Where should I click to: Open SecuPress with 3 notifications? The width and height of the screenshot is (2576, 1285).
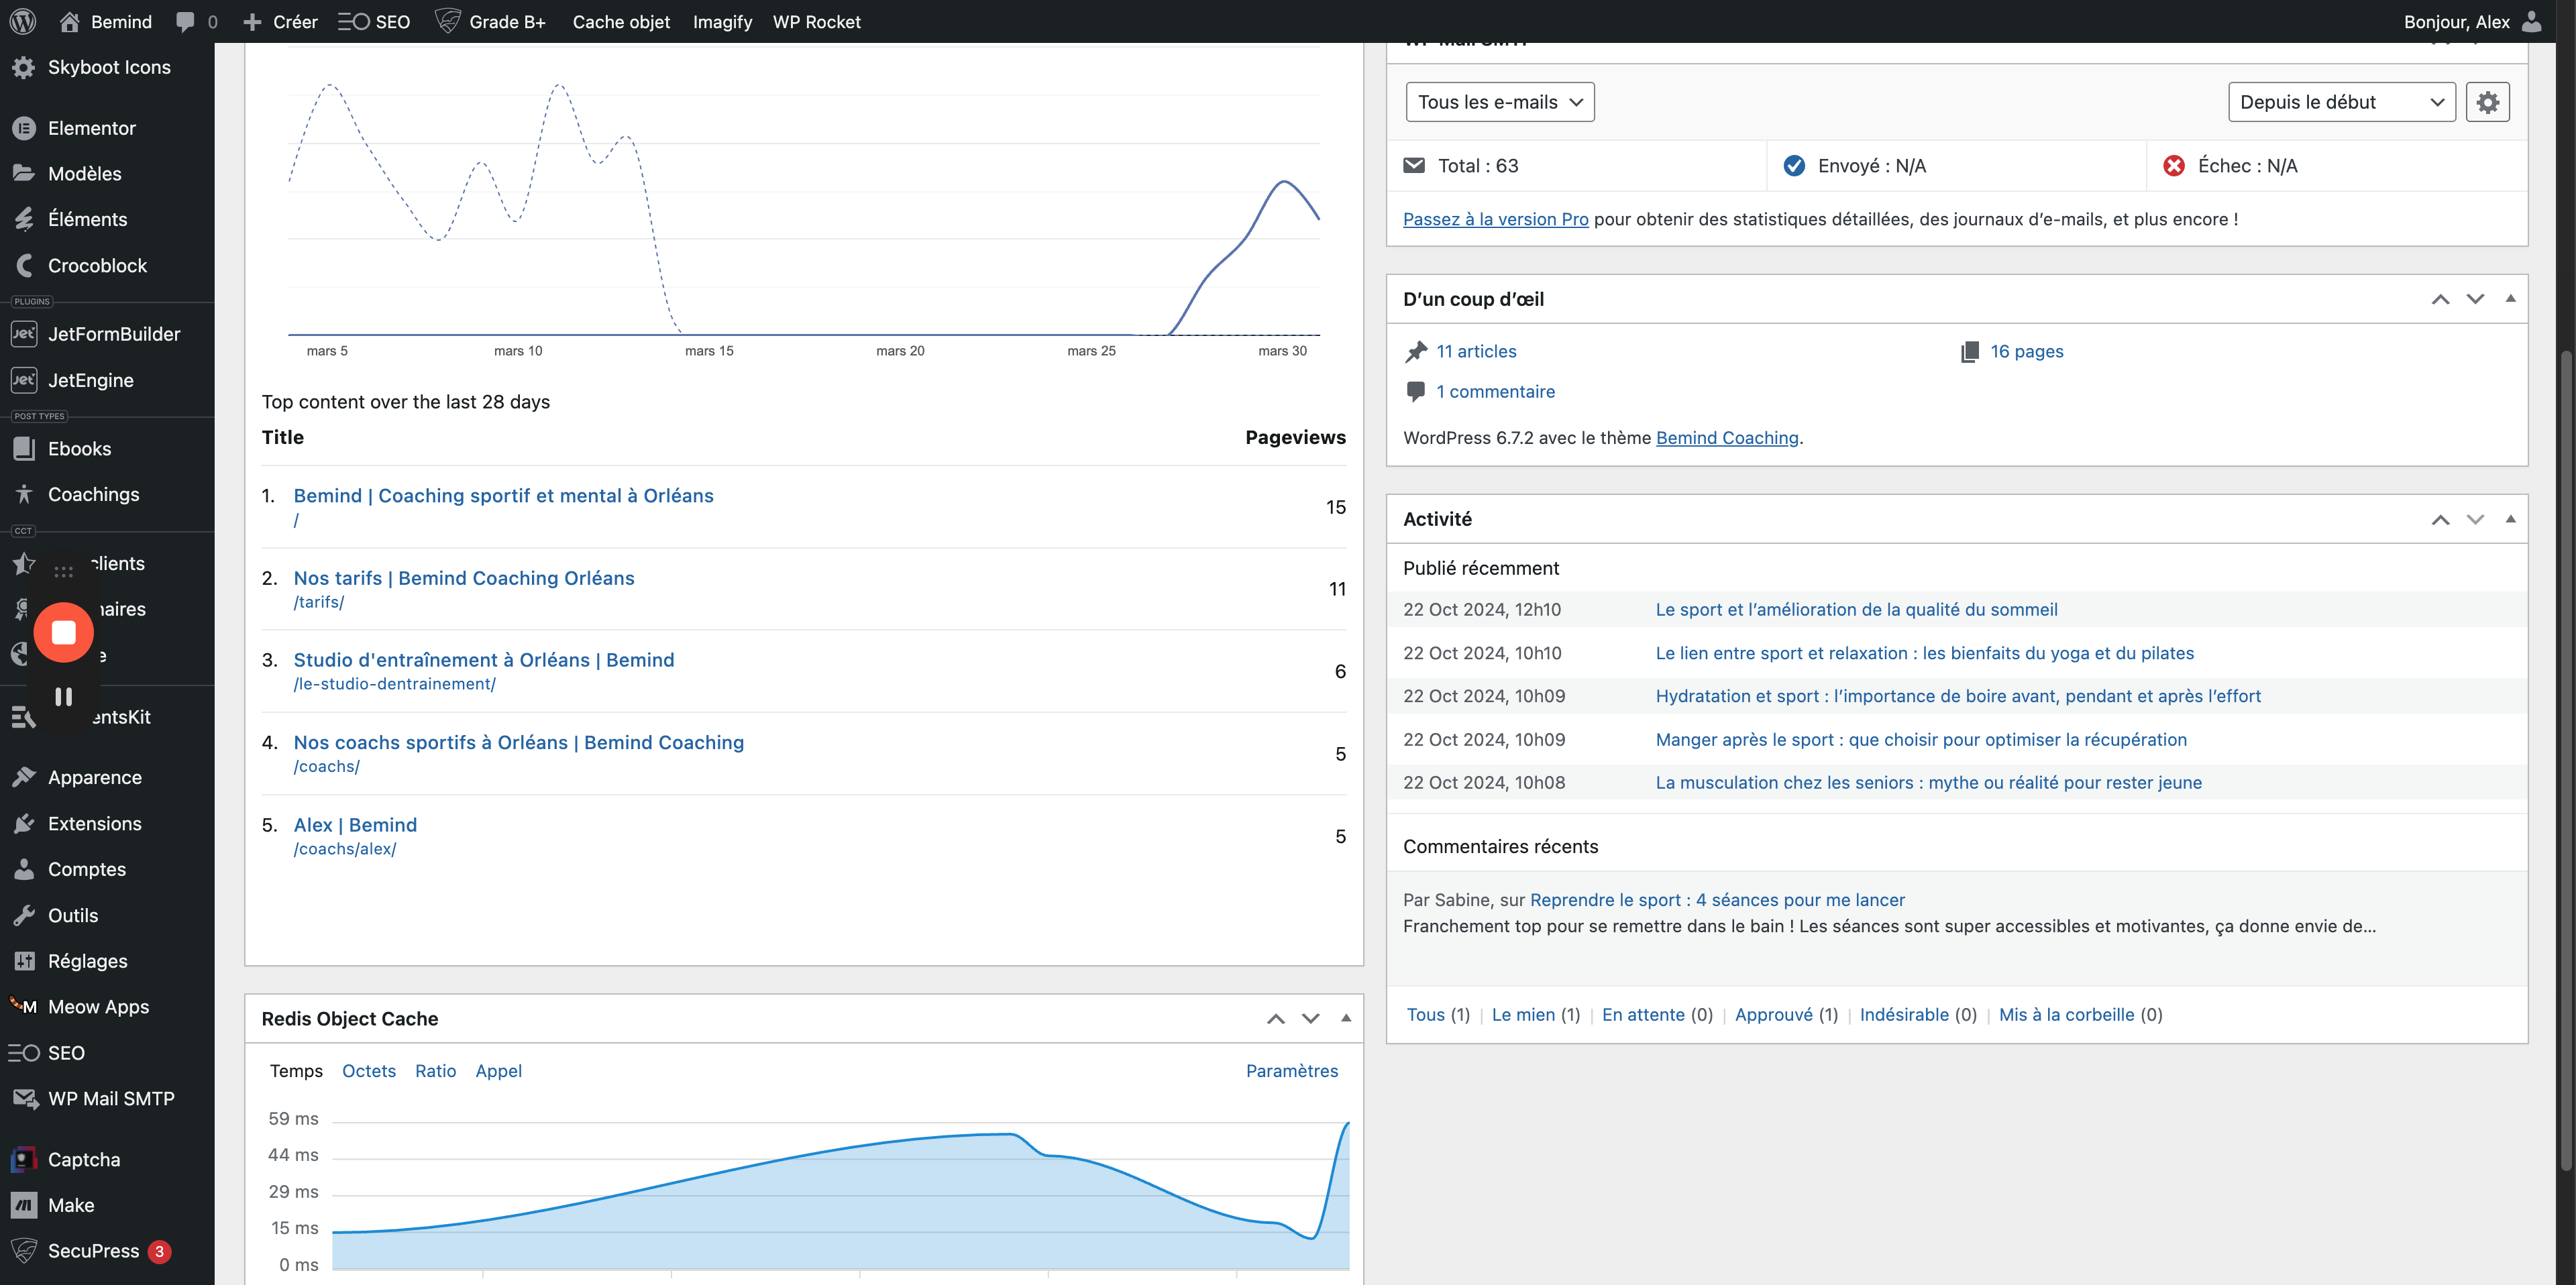(107, 1251)
